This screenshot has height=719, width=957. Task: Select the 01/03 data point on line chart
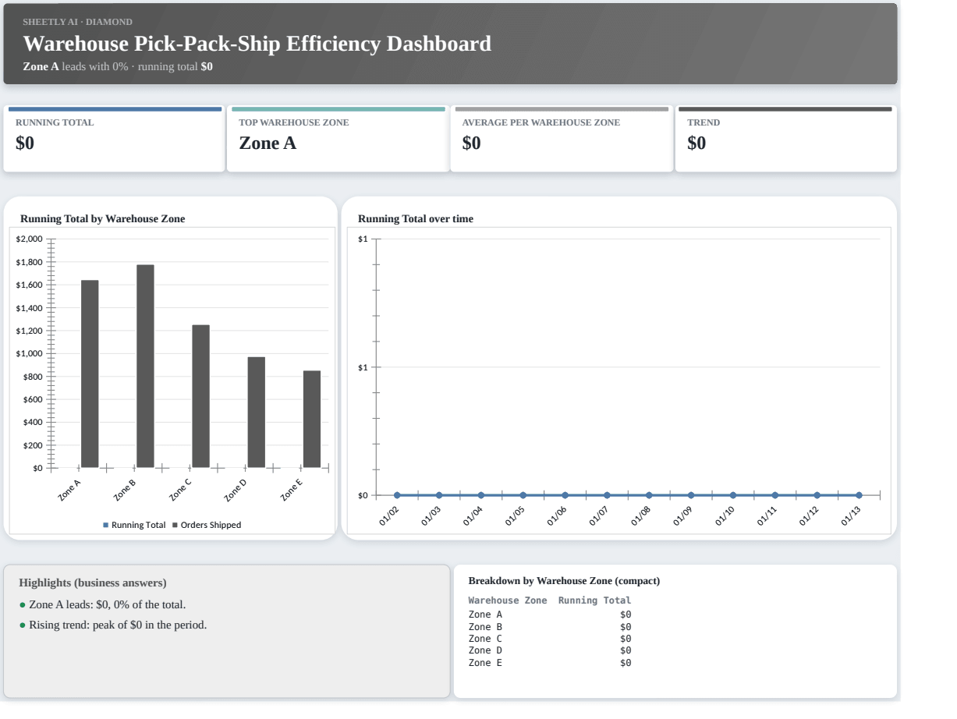(x=439, y=495)
